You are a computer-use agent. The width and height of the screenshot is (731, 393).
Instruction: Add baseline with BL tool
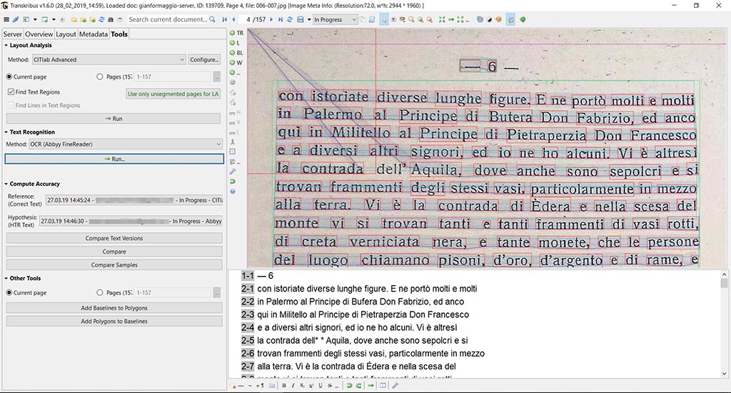[236, 53]
